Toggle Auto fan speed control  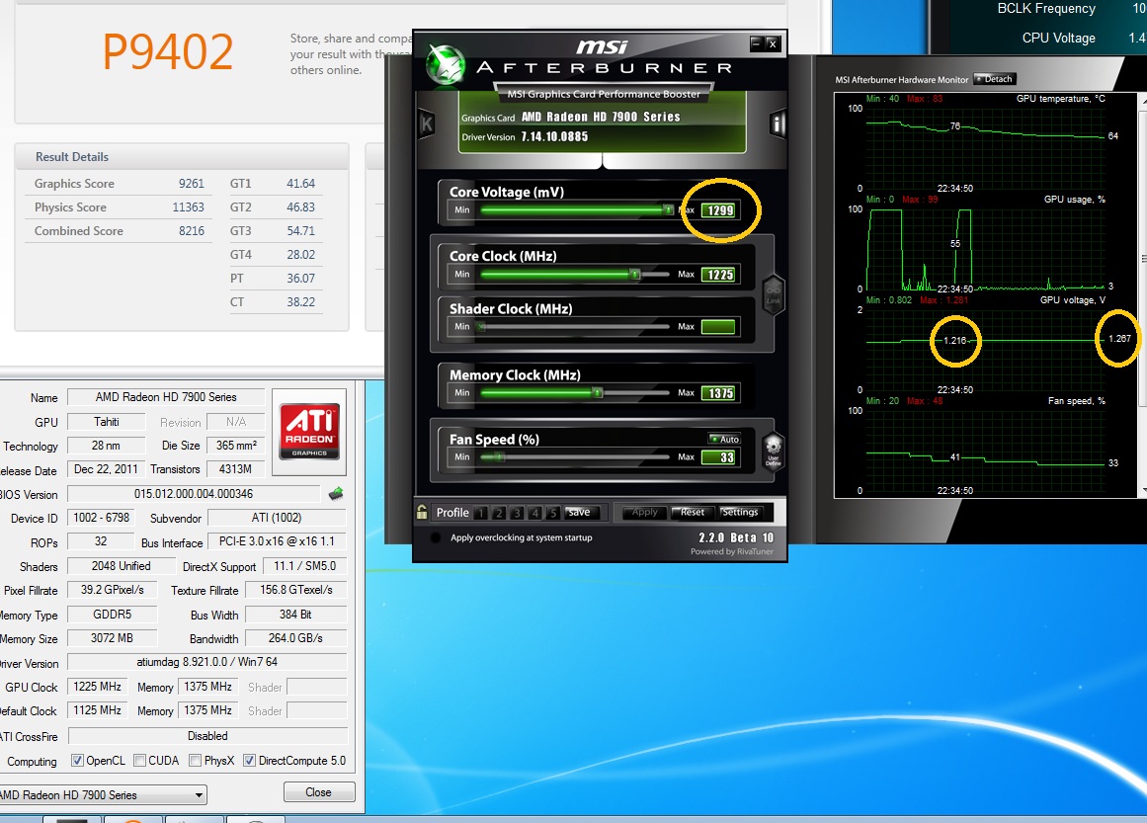tap(724, 439)
